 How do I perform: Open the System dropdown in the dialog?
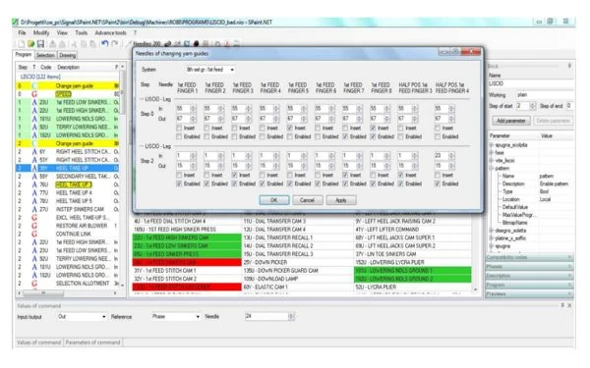(210, 70)
